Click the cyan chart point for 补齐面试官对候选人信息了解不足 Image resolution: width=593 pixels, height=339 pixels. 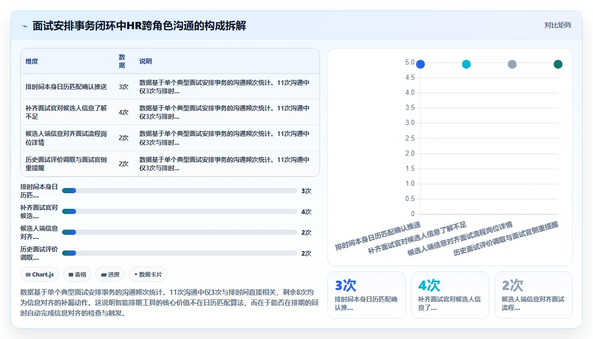[466, 64]
